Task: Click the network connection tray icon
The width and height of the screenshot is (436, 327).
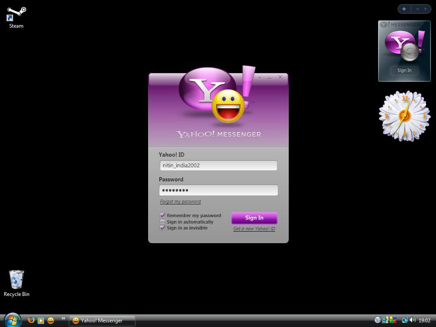Action: click(404, 320)
